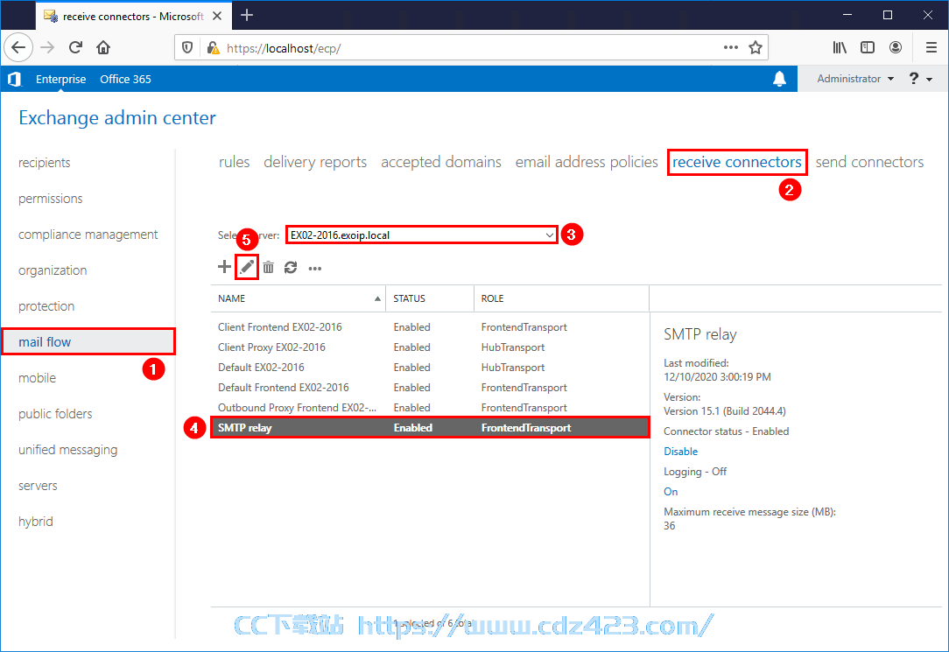
Task: Open the Firefox account icon
Action: pyautogui.click(x=896, y=47)
